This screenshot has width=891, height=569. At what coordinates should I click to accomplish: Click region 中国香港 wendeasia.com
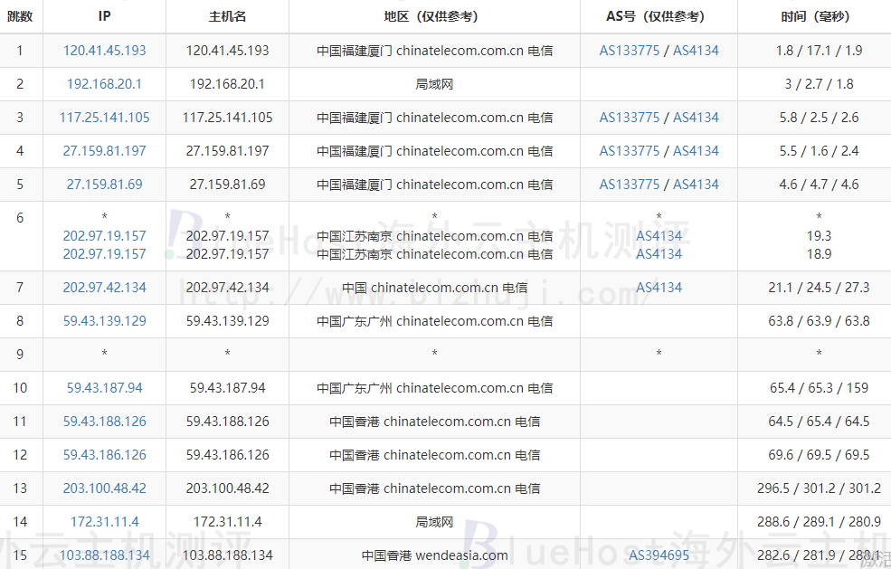435,555
